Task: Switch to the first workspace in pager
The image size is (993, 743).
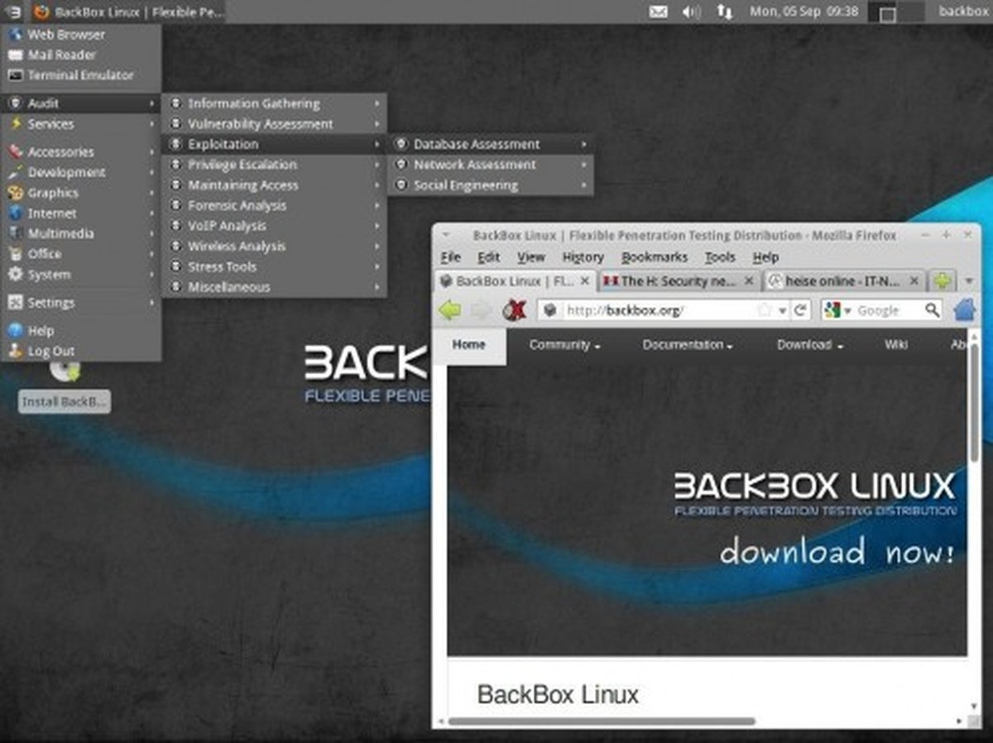Action: click(x=883, y=12)
